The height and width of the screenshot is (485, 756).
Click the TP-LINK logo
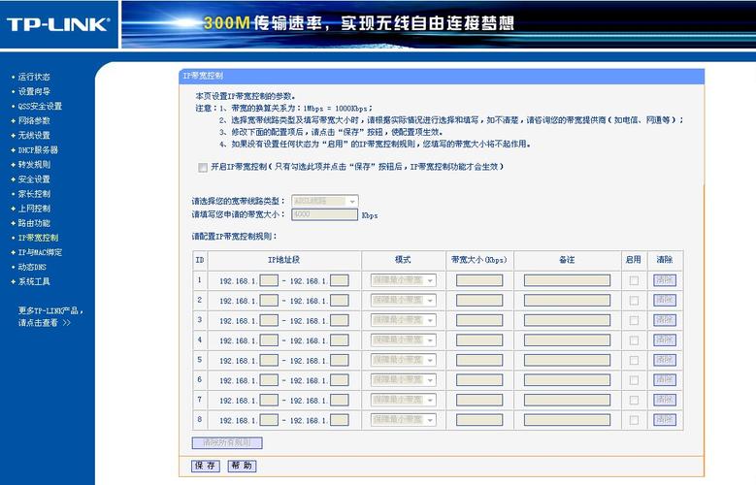[58, 24]
